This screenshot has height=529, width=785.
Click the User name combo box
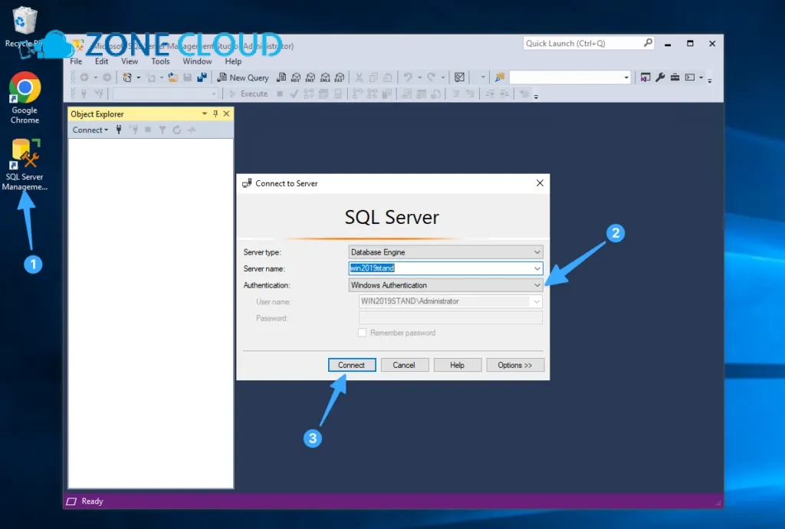(451, 301)
